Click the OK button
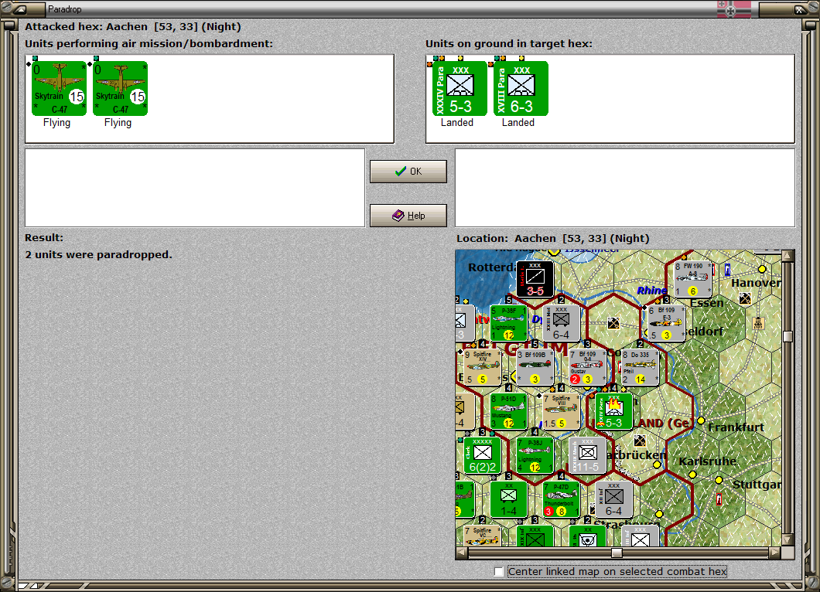 (x=408, y=172)
